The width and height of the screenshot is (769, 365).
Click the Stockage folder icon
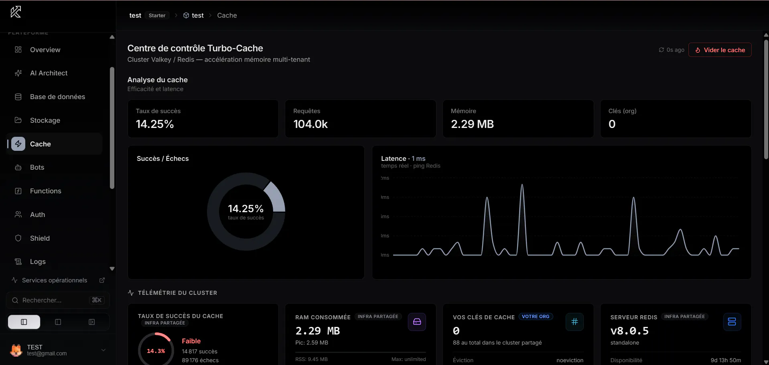(18, 120)
